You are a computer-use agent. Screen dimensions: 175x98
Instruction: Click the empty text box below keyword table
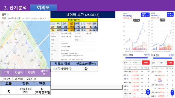tap(87, 87)
